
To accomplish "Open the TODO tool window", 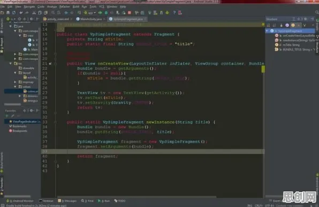I will coord(120,201).
